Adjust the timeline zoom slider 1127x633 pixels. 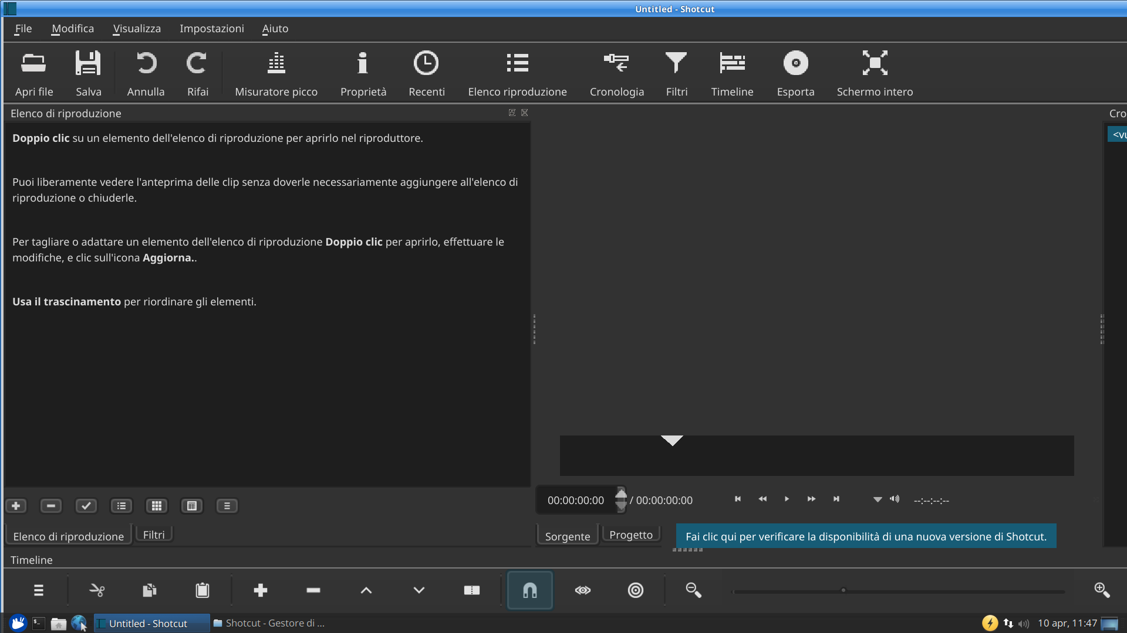click(898, 591)
